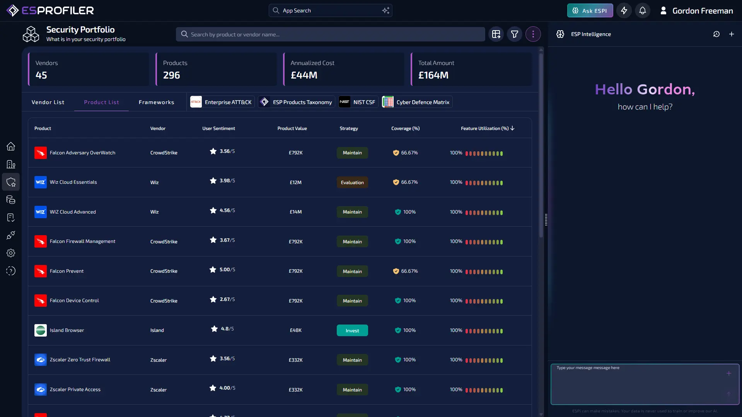Start new chat with the plus icon
This screenshot has height=417, width=742.
click(732, 34)
